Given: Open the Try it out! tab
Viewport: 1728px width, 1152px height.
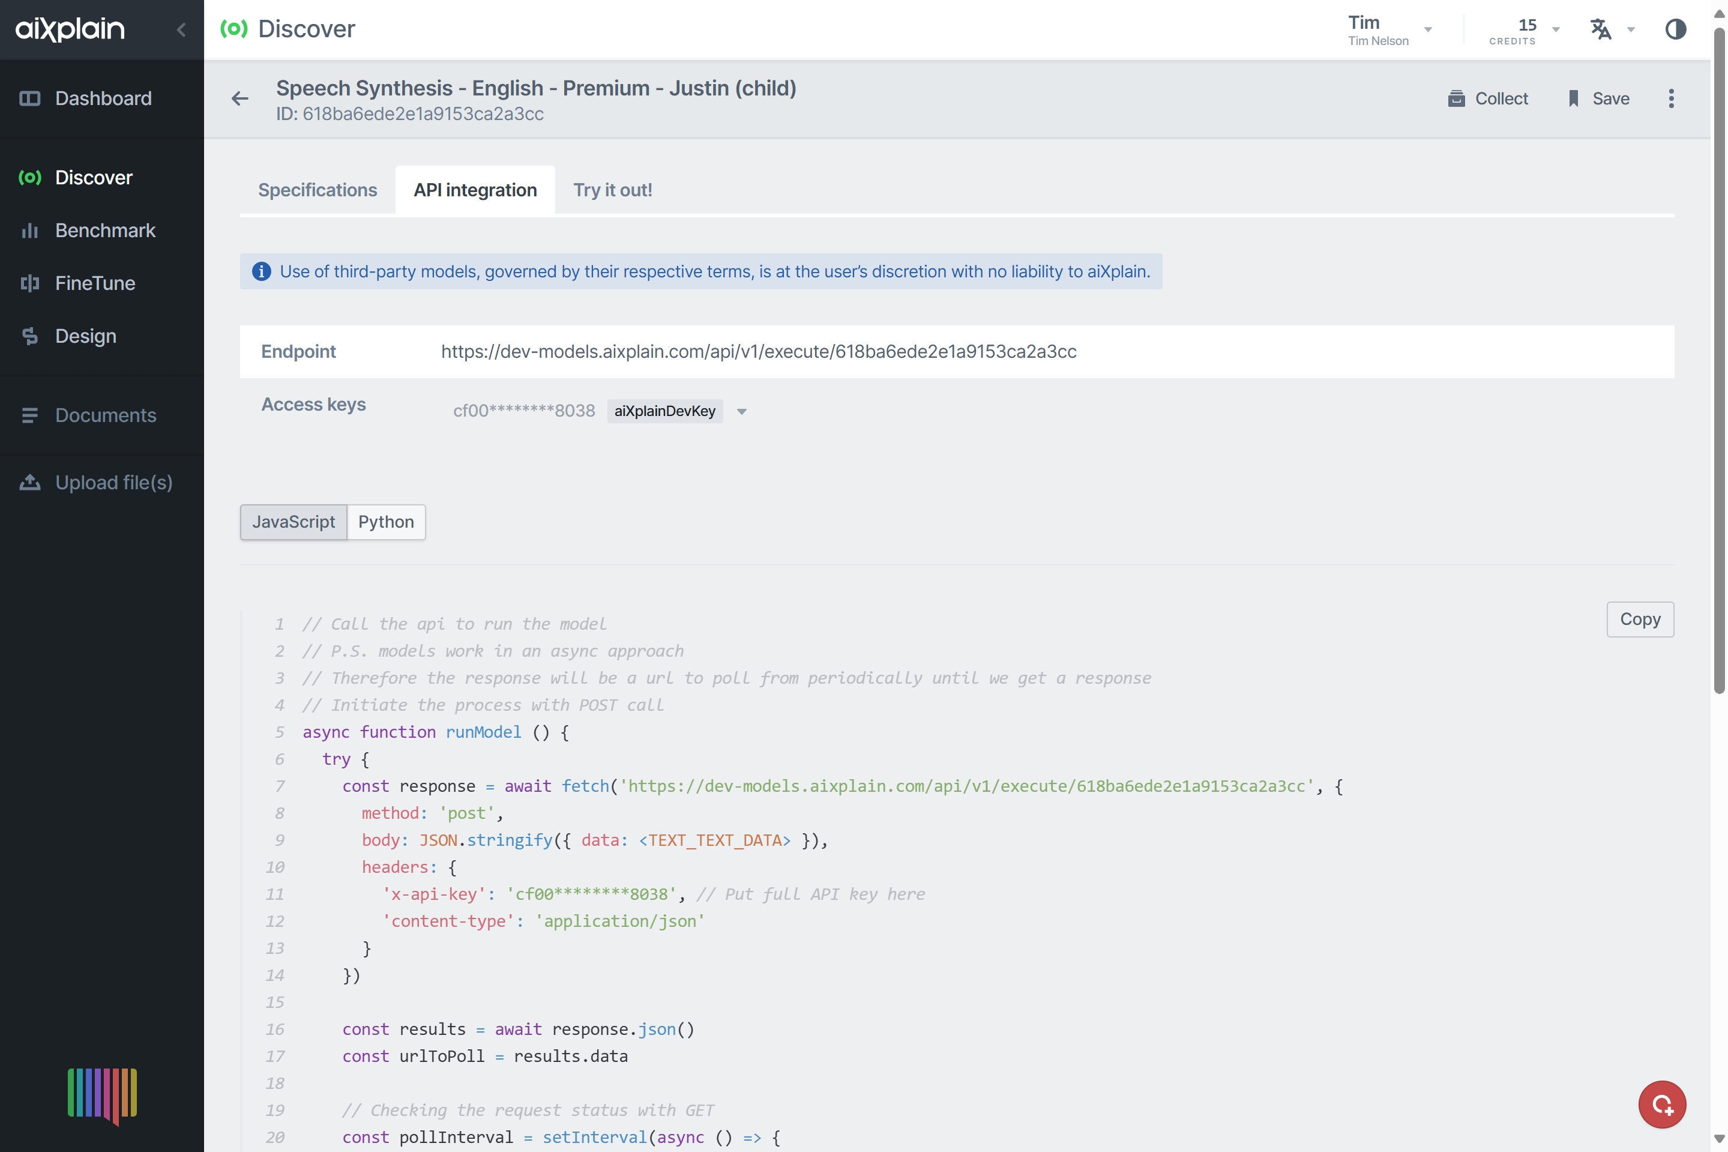Looking at the screenshot, I should pos(612,190).
